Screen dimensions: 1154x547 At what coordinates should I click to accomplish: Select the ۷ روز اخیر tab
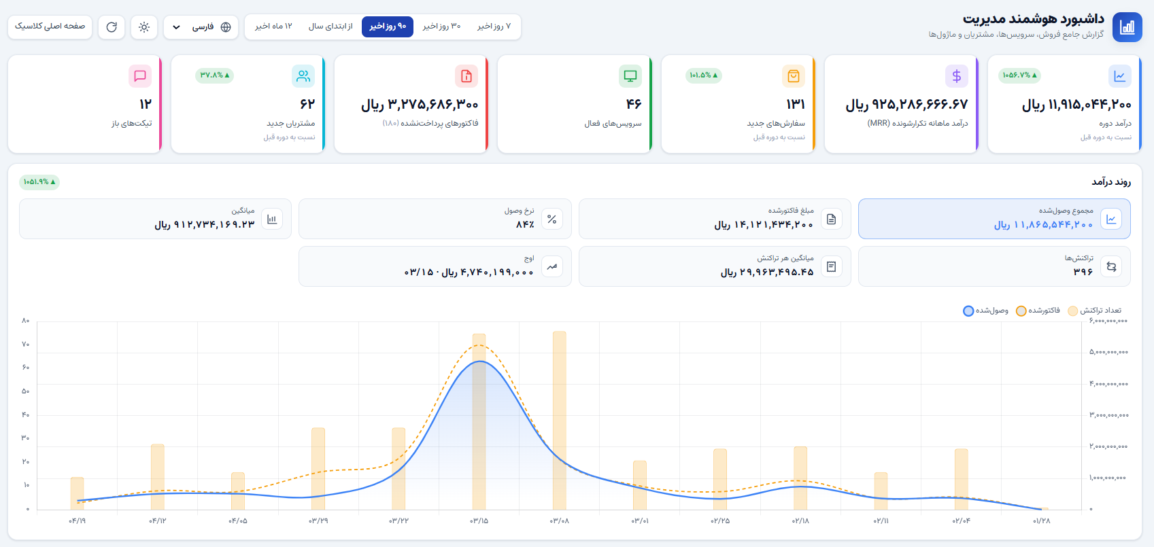[494, 27]
